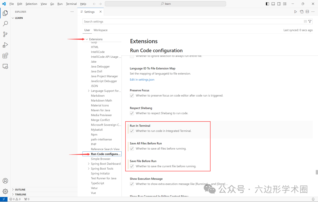Open the Terminal menu
Image resolution: width=318 pixels, height=202 pixels.
tap(71, 4)
